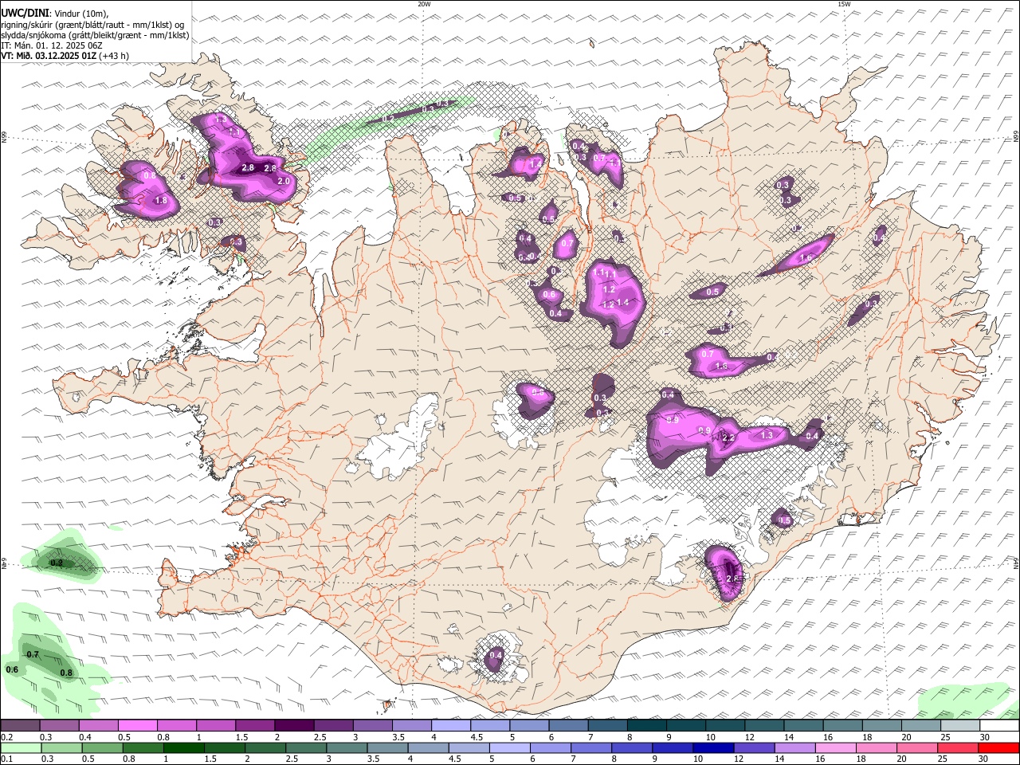The height and width of the screenshot is (765, 1020).
Task: Pick purple rain swatch between 12 and 14
Action: [x=753, y=747]
